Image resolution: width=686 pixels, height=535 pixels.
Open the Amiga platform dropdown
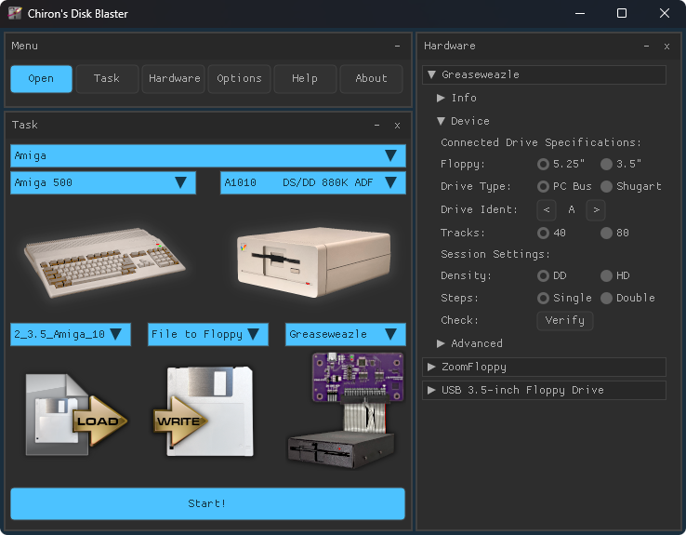[208, 156]
